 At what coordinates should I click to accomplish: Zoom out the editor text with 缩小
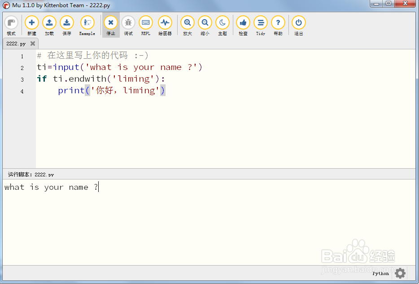coord(205,22)
